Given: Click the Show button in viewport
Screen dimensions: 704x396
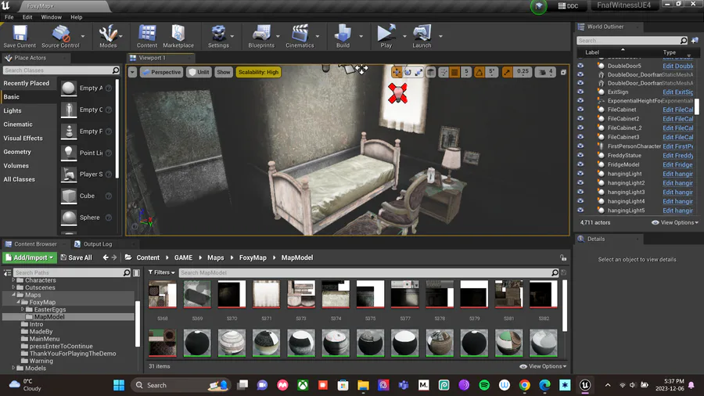Looking at the screenshot, I should pos(223,72).
